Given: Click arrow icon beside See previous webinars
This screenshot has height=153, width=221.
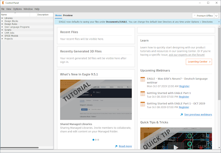Looking at the screenshot, I should point(182,115).
